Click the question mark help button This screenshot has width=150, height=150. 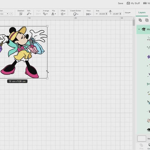click(11, 14)
